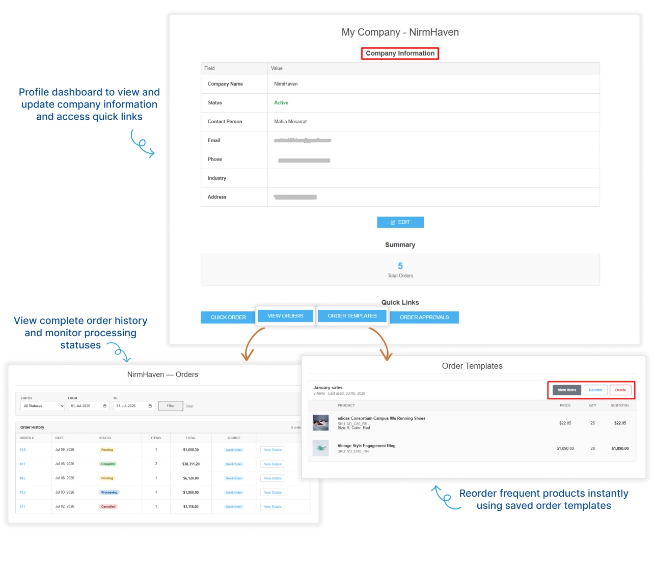Open the Vintage Engagement Ring thumbnail
The width and height of the screenshot is (654, 567).
[320, 448]
